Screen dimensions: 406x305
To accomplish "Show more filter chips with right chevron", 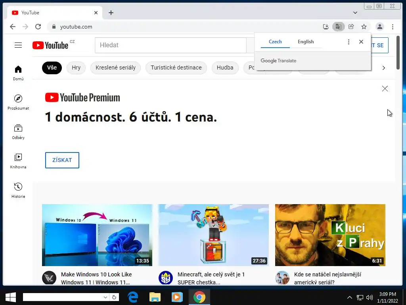I will pyautogui.click(x=384, y=68).
